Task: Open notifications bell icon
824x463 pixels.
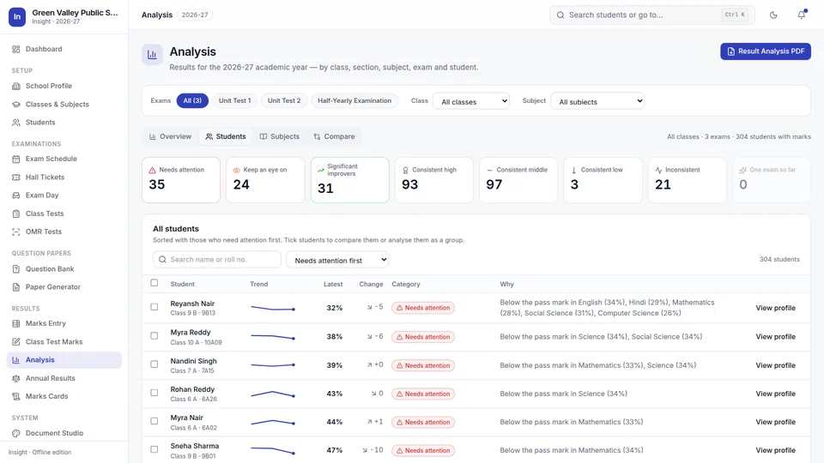Action: (x=801, y=15)
